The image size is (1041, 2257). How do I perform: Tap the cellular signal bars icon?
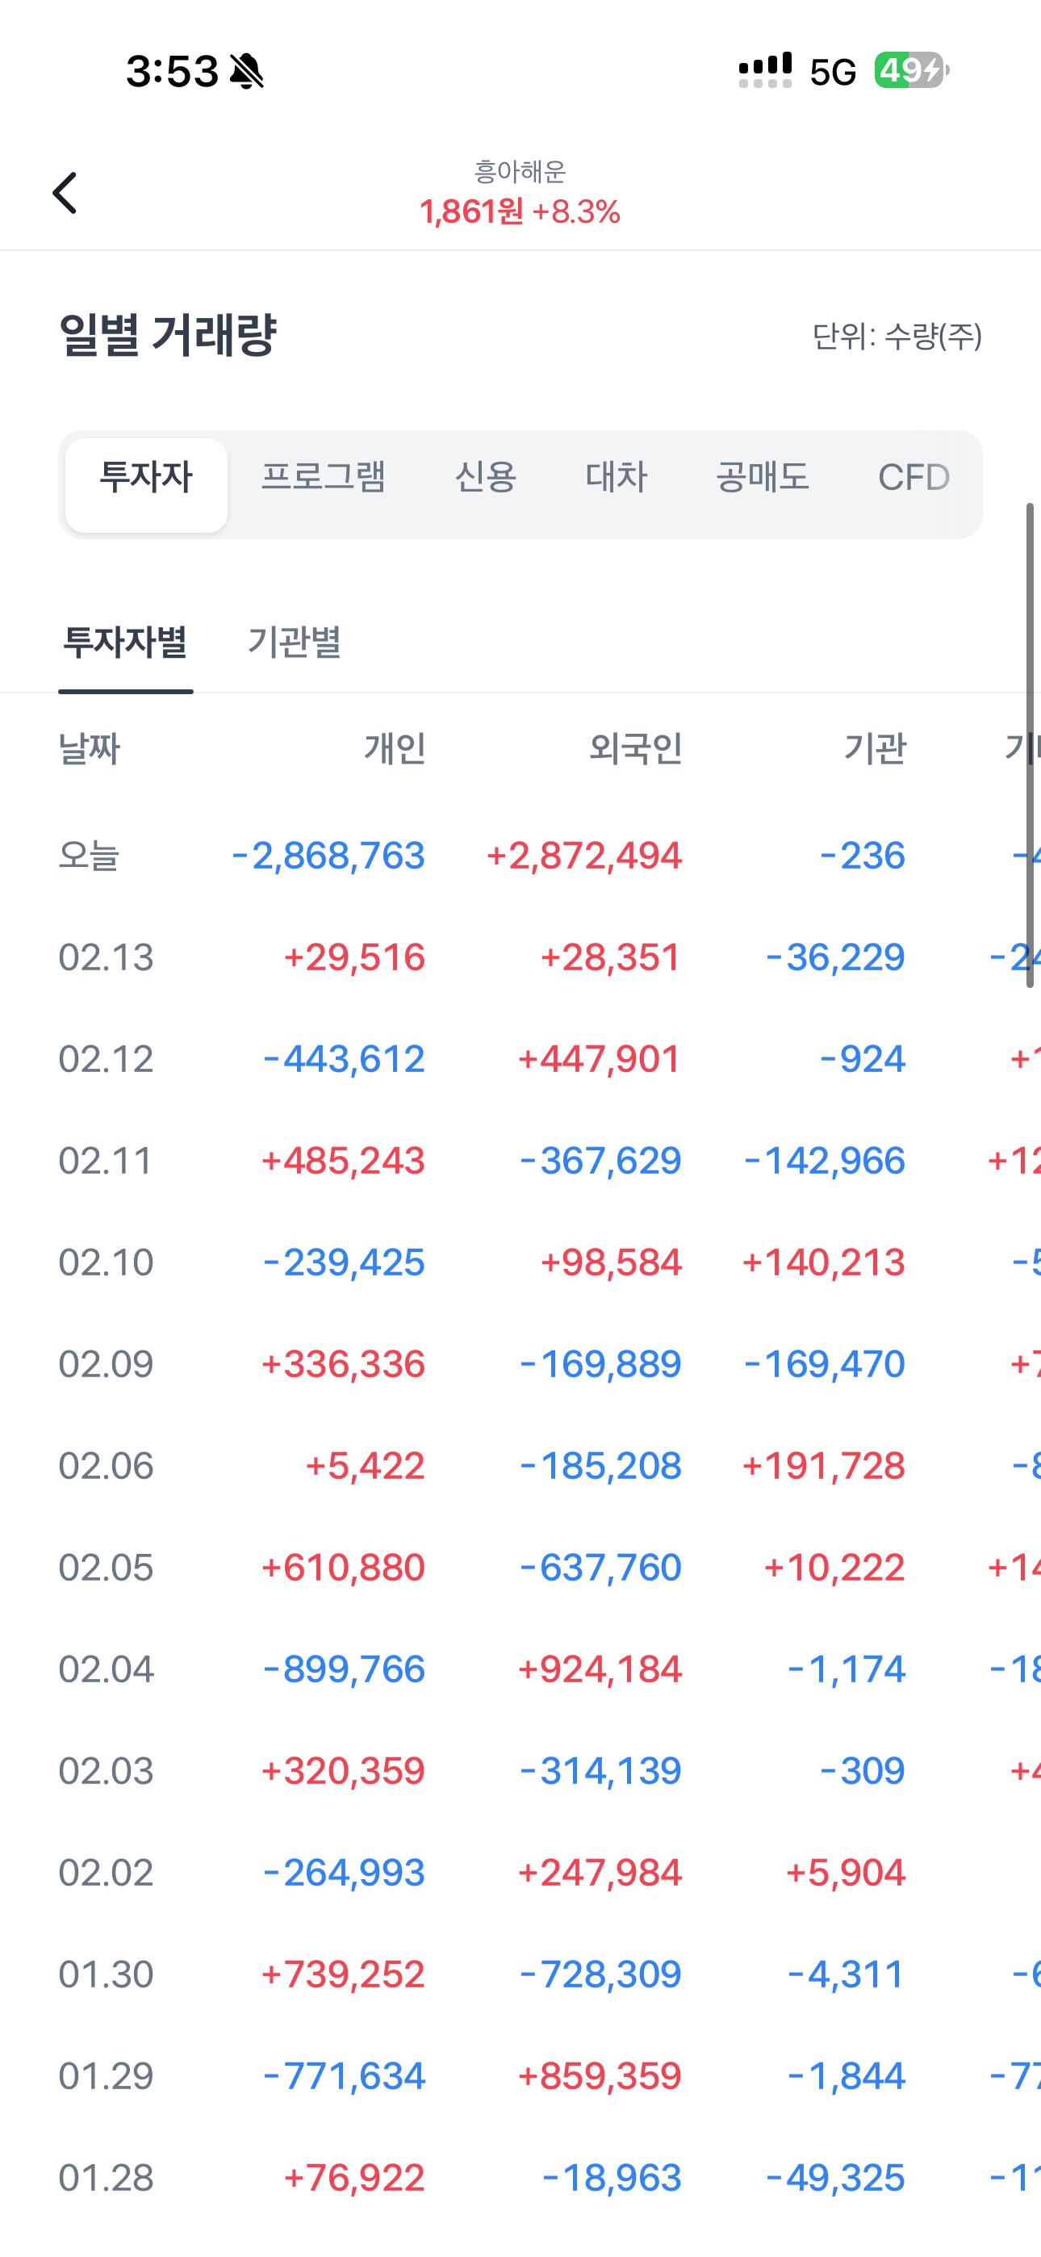pyautogui.click(x=765, y=70)
